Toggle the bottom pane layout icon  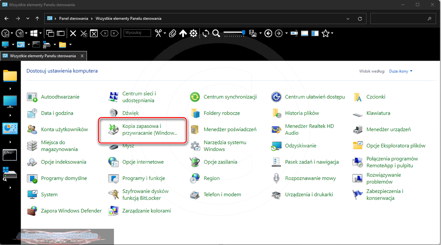coord(305,33)
